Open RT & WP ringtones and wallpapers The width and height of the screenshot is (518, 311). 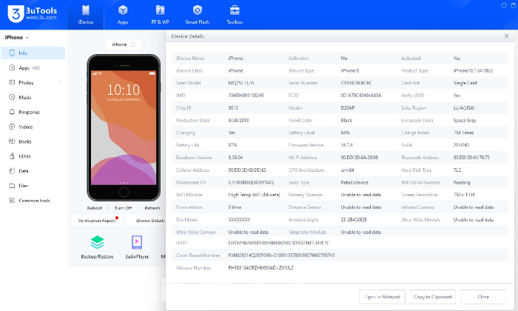(161, 10)
